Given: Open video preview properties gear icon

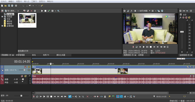Looking at the screenshot, I should coord(125,11).
